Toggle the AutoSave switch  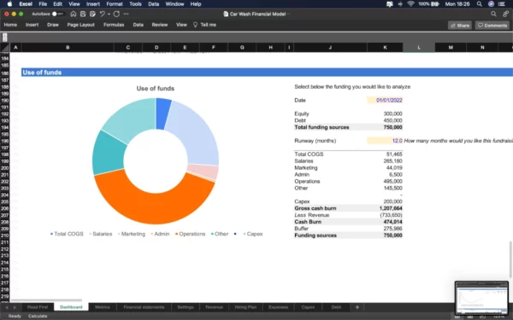click(57, 14)
